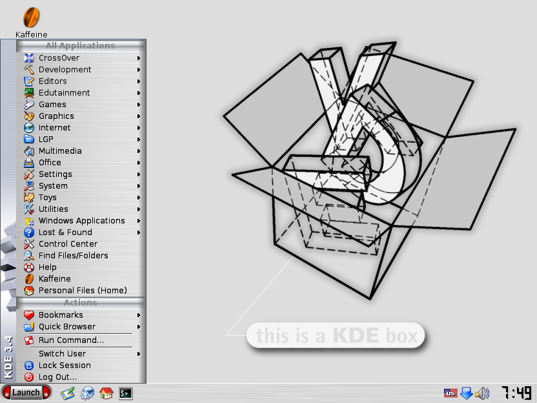Click the Games joystick icon
This screenshot has height=403, width=537.
[x=29, y=105]
